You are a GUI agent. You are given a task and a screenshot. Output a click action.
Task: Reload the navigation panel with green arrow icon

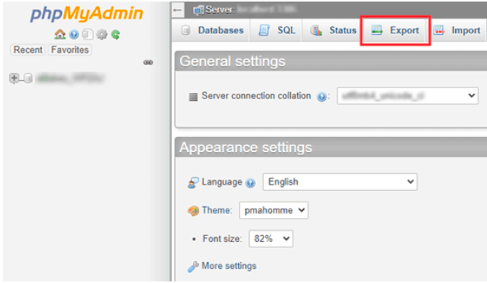(x=116, y=34)
